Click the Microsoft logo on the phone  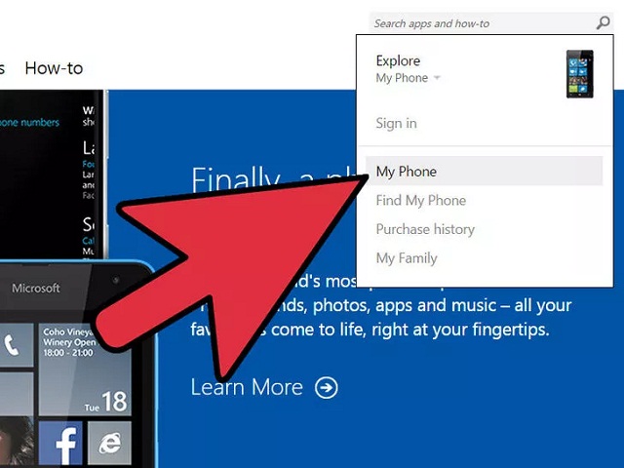click(x=35, y=288)
